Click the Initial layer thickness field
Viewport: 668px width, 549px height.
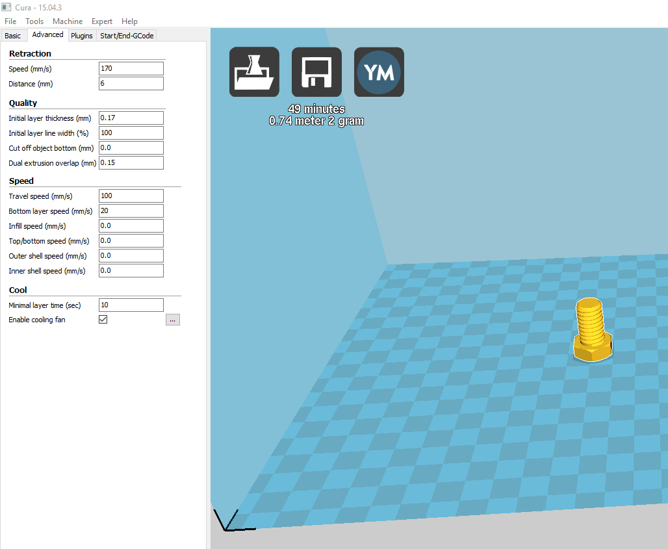131,118
